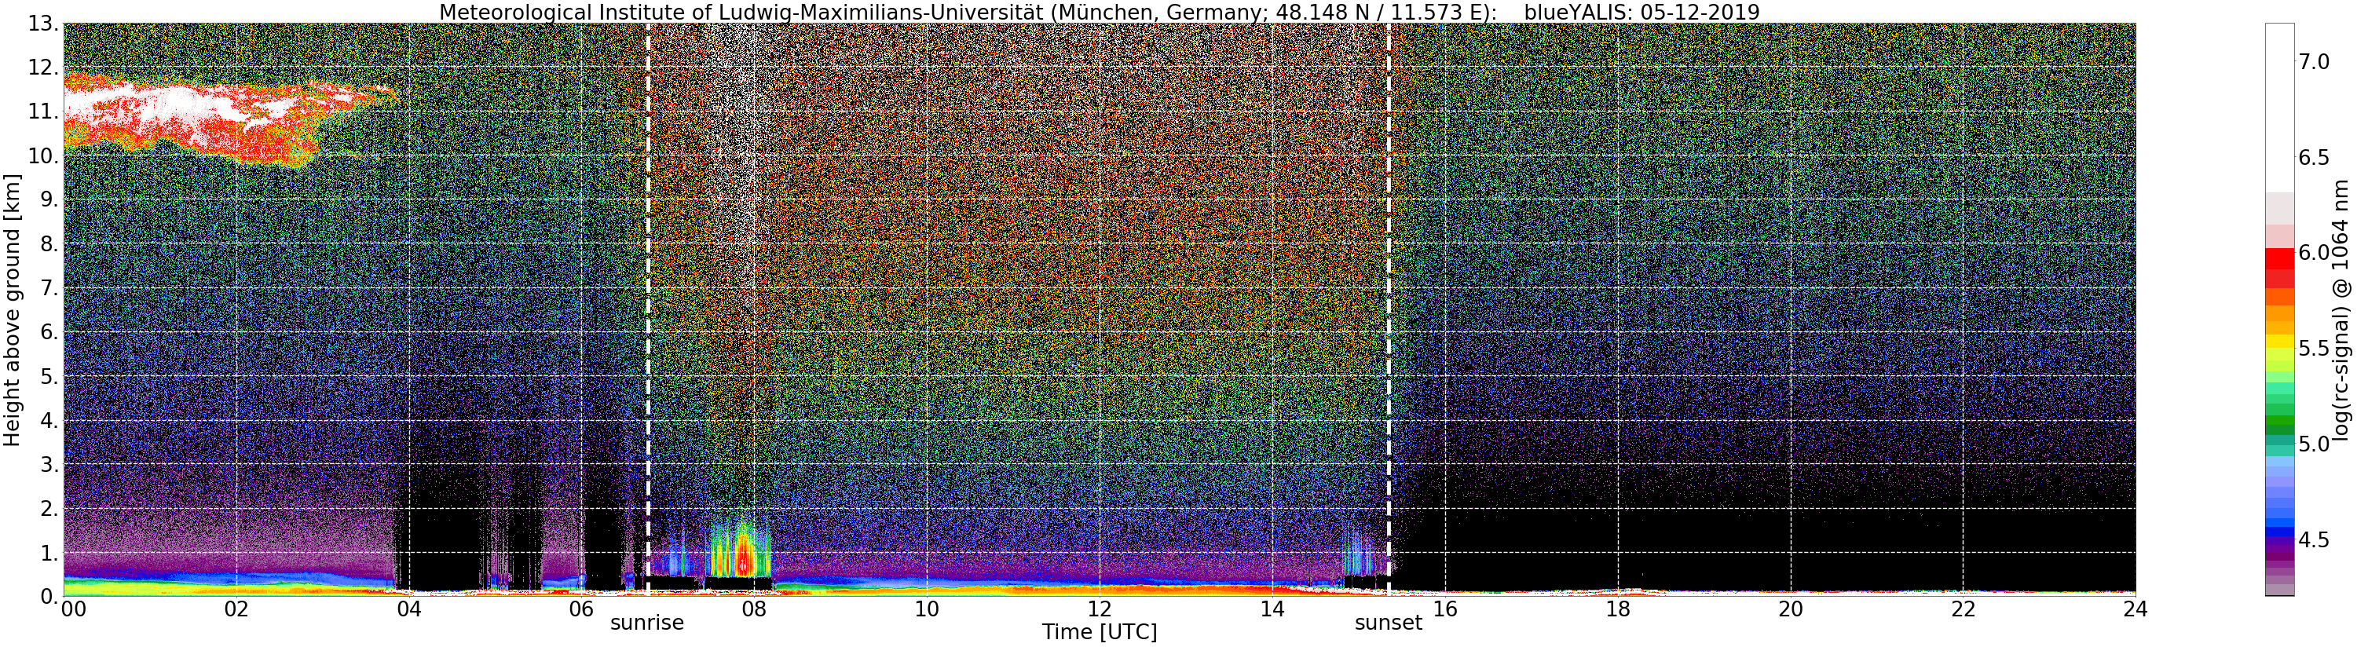Click the '16' time tick label
Screen dimensions: 2357x647
click(1445, 609)
